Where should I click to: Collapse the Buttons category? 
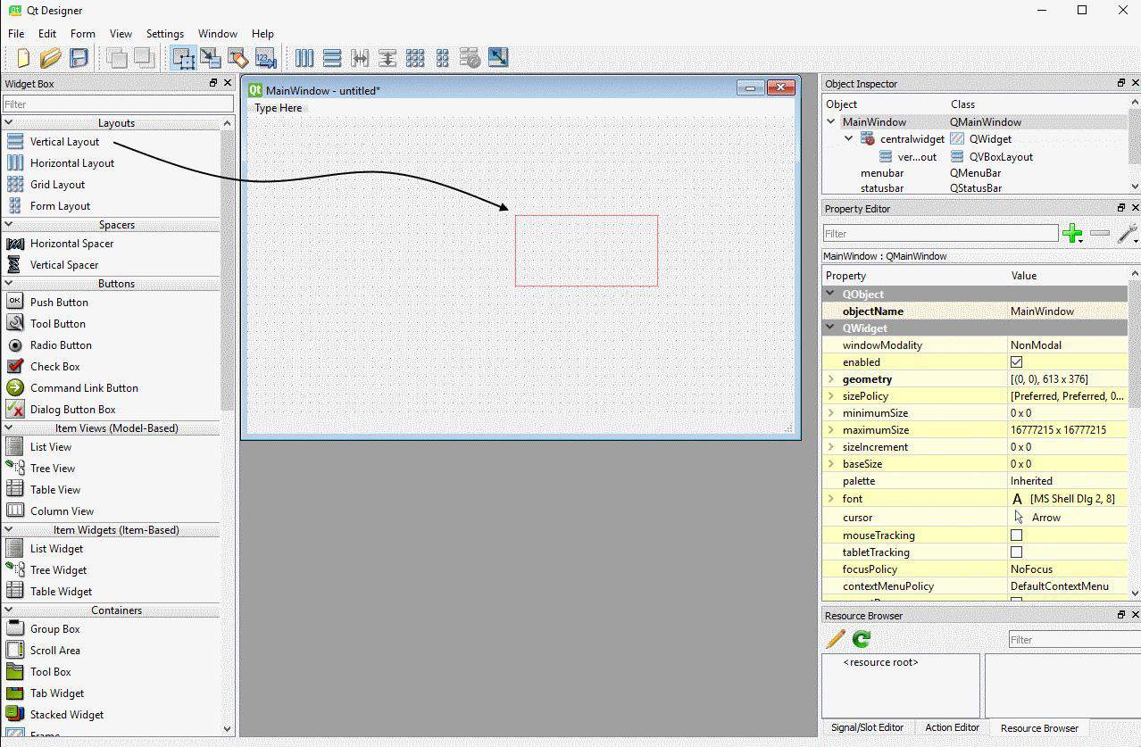click(x=9, y=284)
